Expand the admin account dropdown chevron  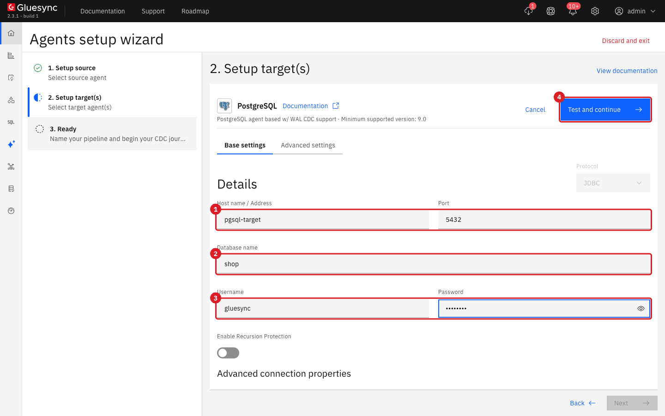(653, 11)
